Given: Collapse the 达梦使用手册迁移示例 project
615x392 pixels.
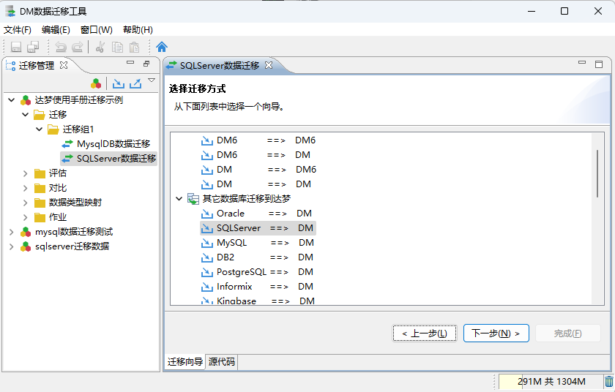Looking at the screenshot, I should (x=12, y=100).
